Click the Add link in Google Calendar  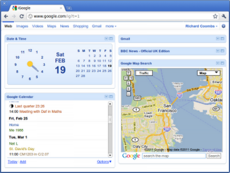coord(23,162)
